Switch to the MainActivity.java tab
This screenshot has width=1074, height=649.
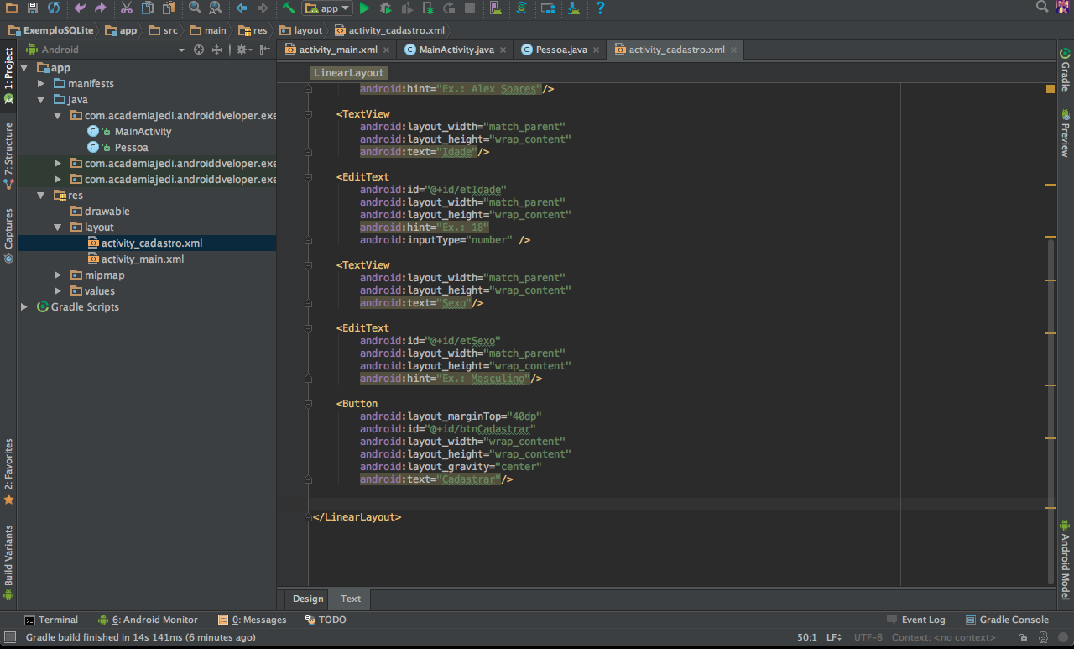(x=456, y=50)
